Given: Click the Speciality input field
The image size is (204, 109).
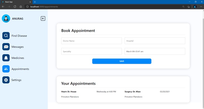Looking at the screenshot, I should pos(91,51).
